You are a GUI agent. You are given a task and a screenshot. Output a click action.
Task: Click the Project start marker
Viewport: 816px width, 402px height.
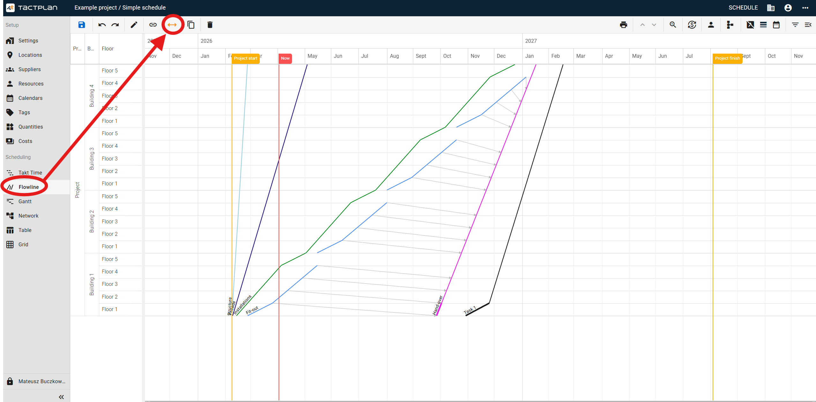(x=245, y=58)
